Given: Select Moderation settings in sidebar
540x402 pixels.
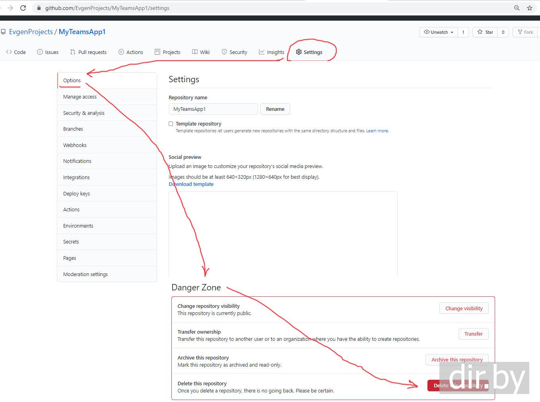Looking at the screenshot, I should (107, 274).
